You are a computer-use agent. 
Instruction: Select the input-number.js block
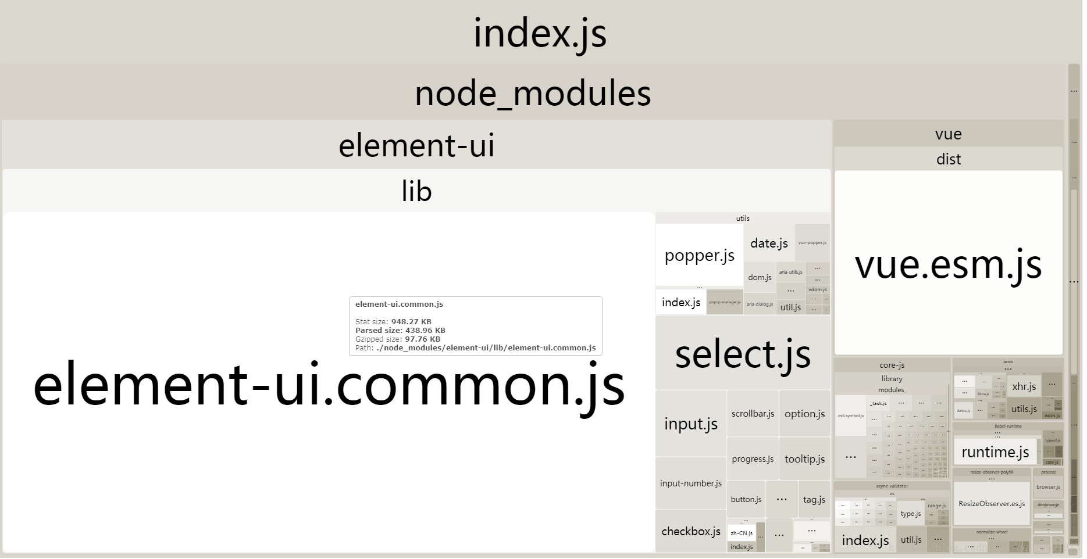pyautogui.click(x=691, y=483)
